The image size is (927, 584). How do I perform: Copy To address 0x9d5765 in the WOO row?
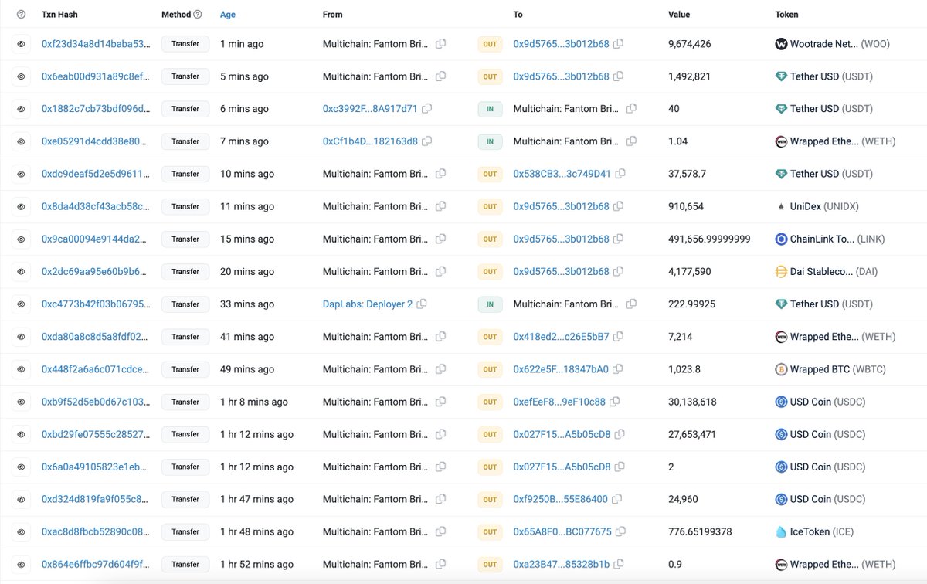click(620, 44)
